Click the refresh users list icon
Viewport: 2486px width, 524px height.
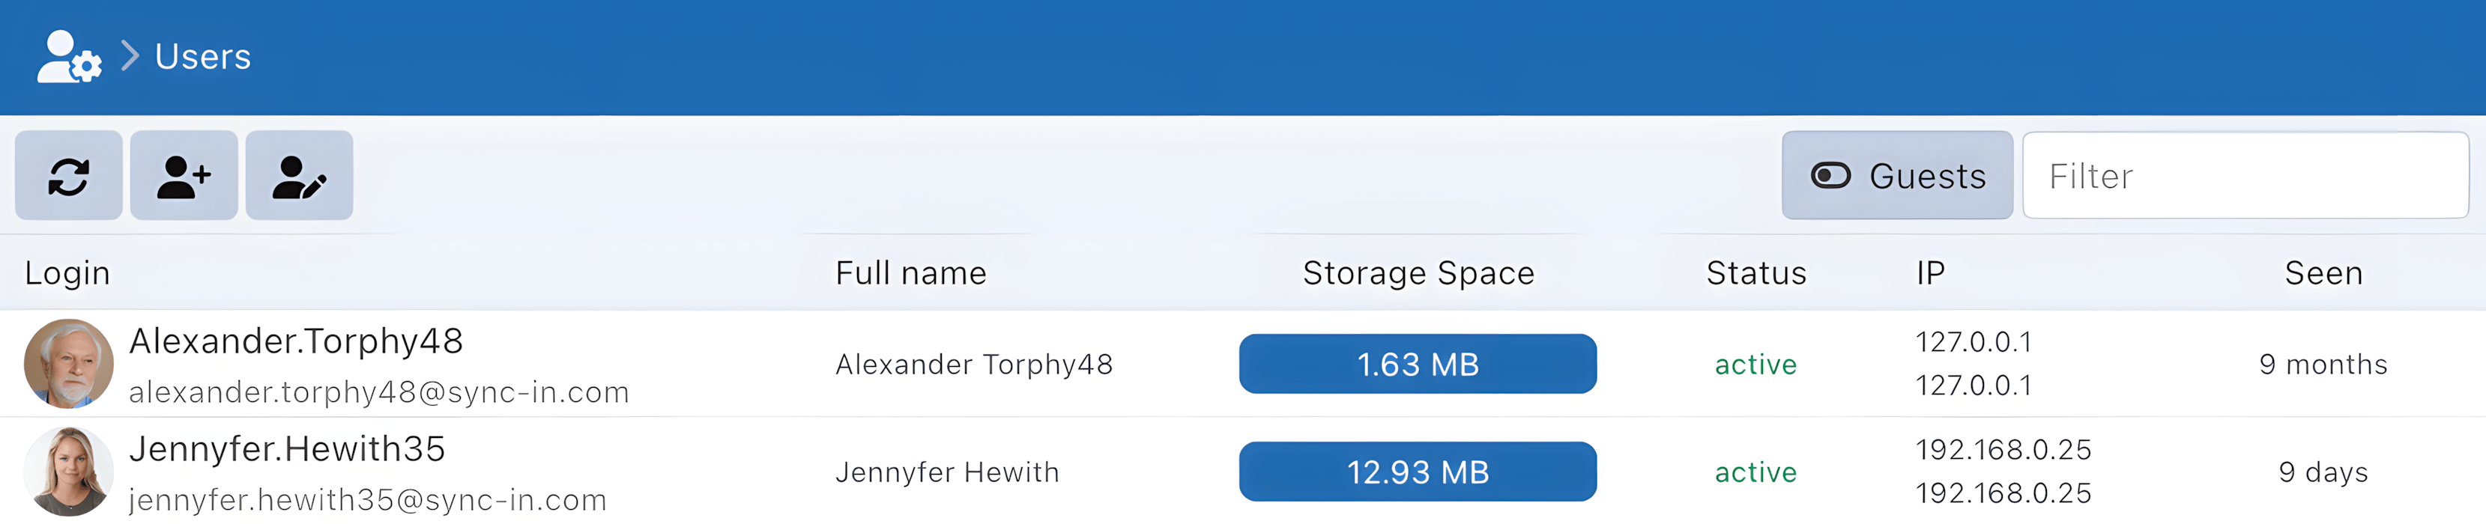pyautogui.click(x=68, y=176)
